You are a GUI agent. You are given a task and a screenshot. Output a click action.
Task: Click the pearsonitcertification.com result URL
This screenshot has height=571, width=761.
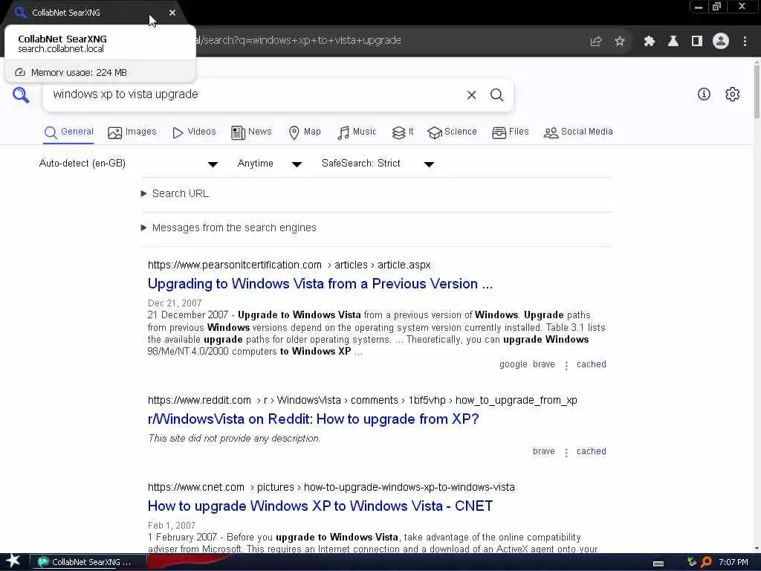pyautogui.click(x=289, y=265)
